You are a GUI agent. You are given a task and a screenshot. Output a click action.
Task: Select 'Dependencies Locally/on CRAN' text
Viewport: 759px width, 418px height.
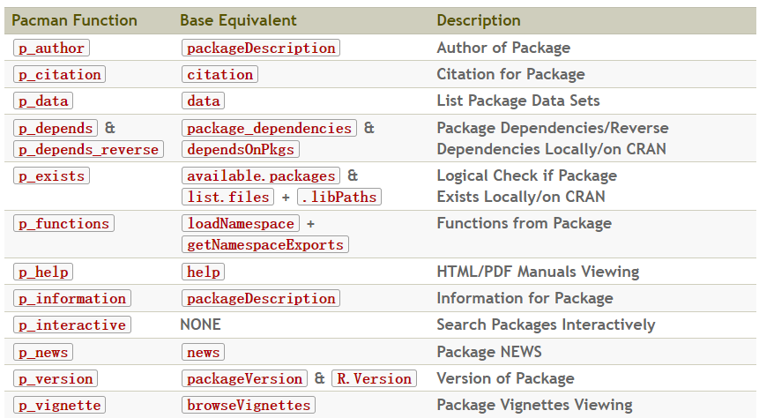(x=551, y=149)
